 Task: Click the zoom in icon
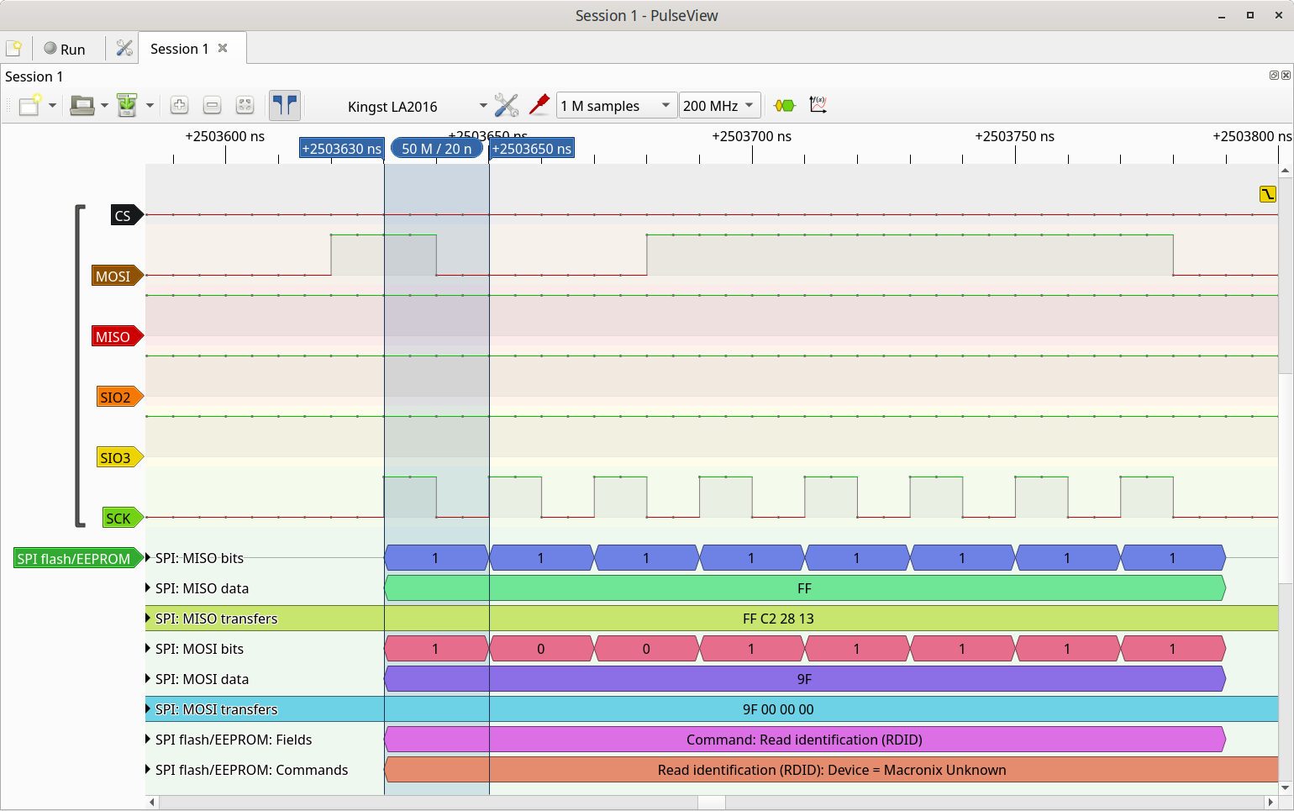click(x=179, y=105)
